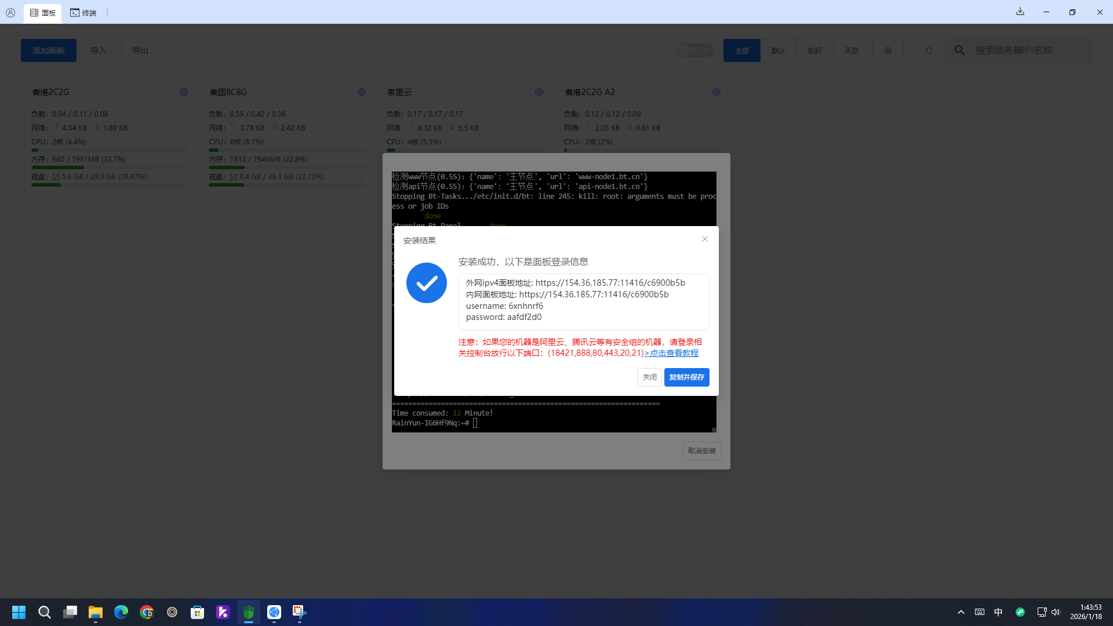This screenshot has height=626, width=1113.
Task: Show hidden icons in system tray
Action: point(961,612)
